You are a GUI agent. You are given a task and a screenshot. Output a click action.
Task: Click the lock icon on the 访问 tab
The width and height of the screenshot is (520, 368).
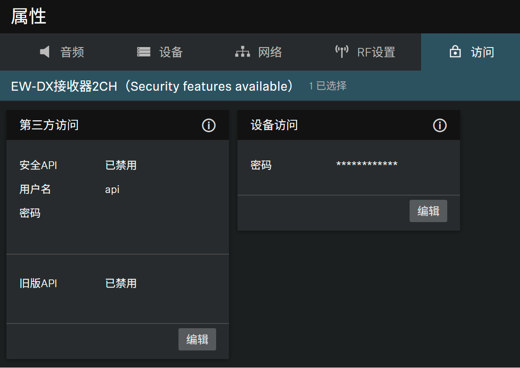pyautogui.click(x=455, y=52)
